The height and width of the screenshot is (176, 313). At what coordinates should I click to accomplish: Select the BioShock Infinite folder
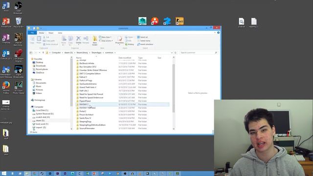click(x=87, y=63)
